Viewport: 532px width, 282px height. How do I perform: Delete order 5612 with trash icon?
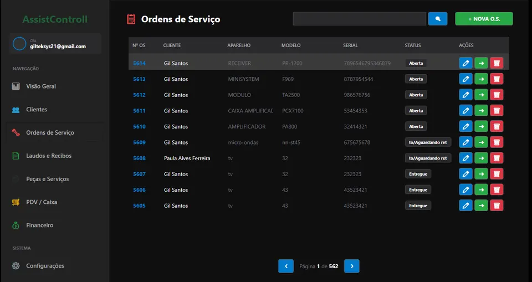tap(497, 95)
